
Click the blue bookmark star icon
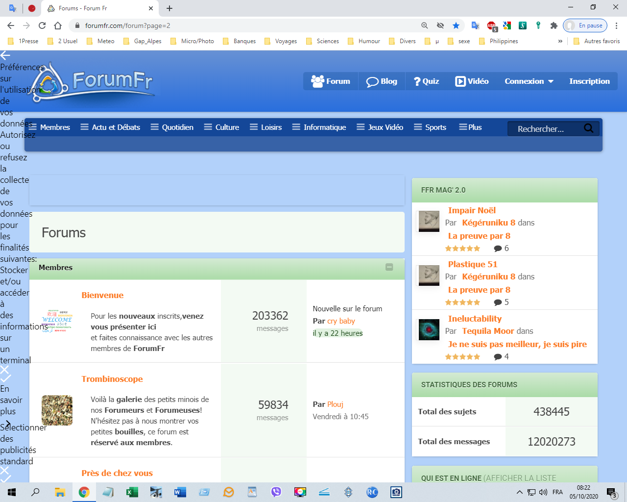(456, 25)
